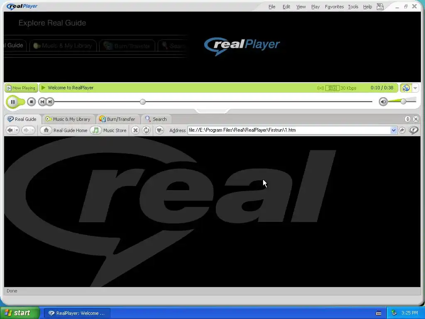The height and width of the screenshot is (319, 425).
Task: Open the View menu
Action: click(301, 7)
